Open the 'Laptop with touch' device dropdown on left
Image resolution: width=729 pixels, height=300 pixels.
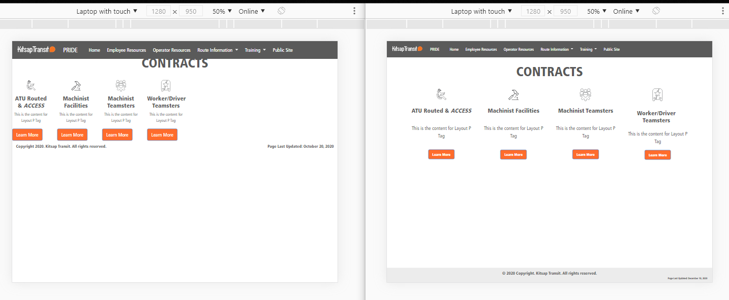click(107, 11)
